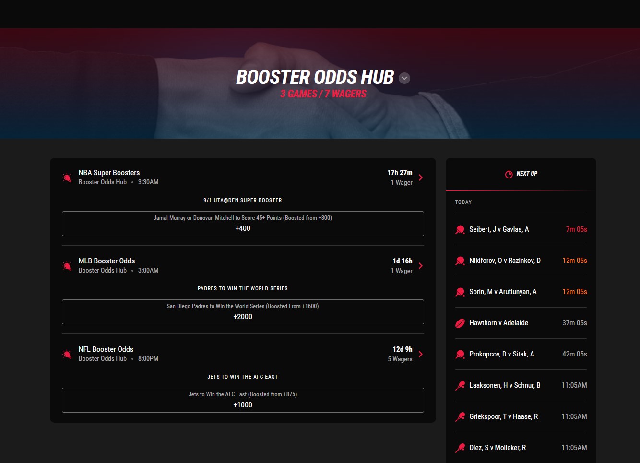Viewport: 640px width, 463px height.
Task: Click the 12d 9h countdown text
Action: [403, 349]
